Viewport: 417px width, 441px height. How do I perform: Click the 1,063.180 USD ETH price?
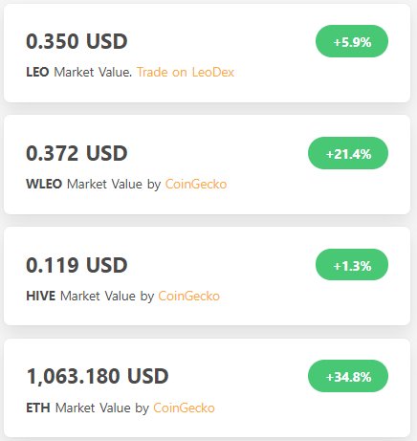click(x=98, y=376)
